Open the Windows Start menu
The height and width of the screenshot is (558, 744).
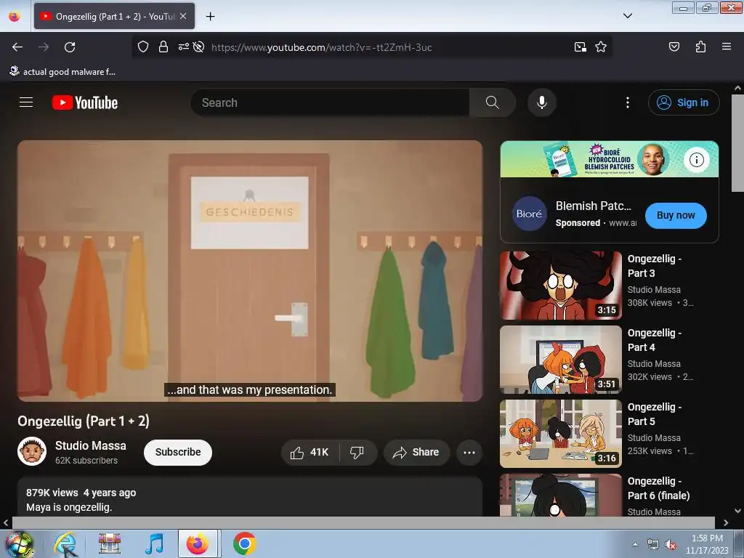click(20, 543)
